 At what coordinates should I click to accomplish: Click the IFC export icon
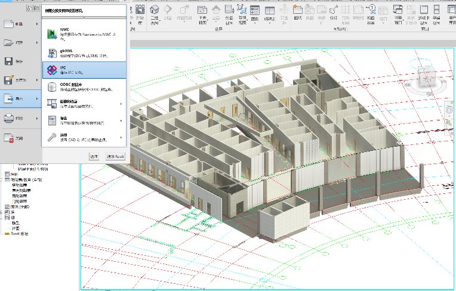[53, 70]
